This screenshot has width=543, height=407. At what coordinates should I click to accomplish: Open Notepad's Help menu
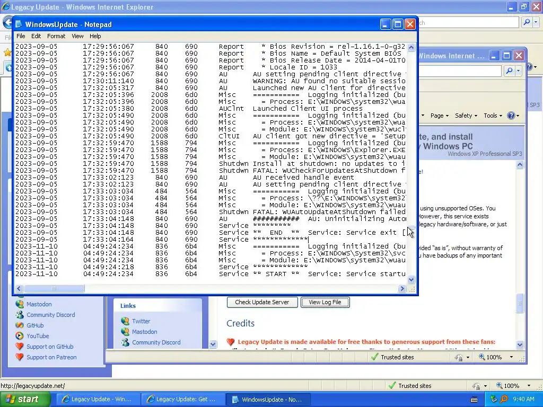95,36
